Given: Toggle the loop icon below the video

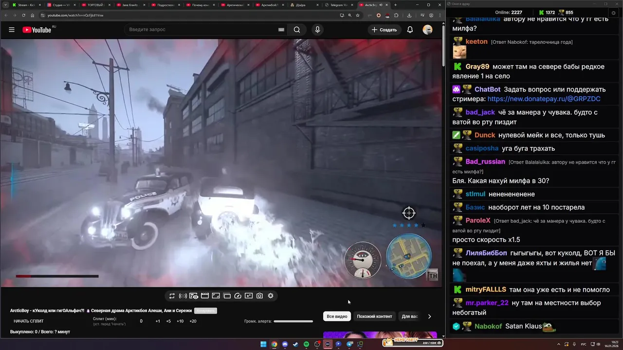Looking at the screenshot, I should [x=172, y=296].
